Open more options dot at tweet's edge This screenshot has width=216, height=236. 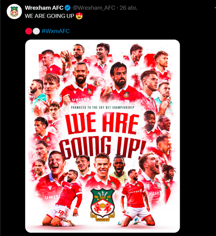215,8
